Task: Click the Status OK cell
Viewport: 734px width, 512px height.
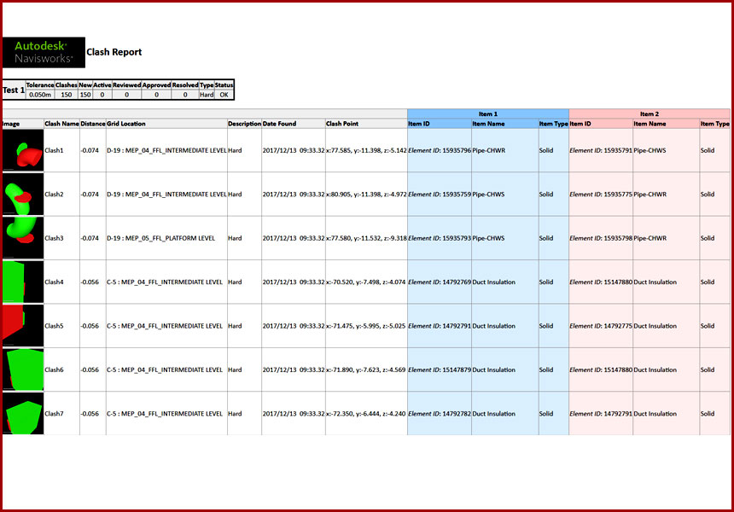Action: [x=224, y=95]
